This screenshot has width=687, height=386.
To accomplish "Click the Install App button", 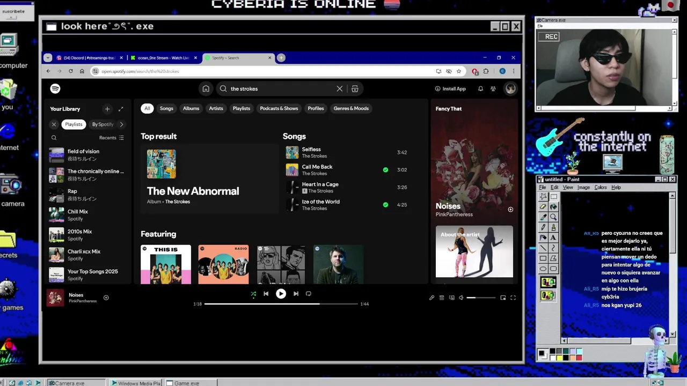I will [450, 88].
